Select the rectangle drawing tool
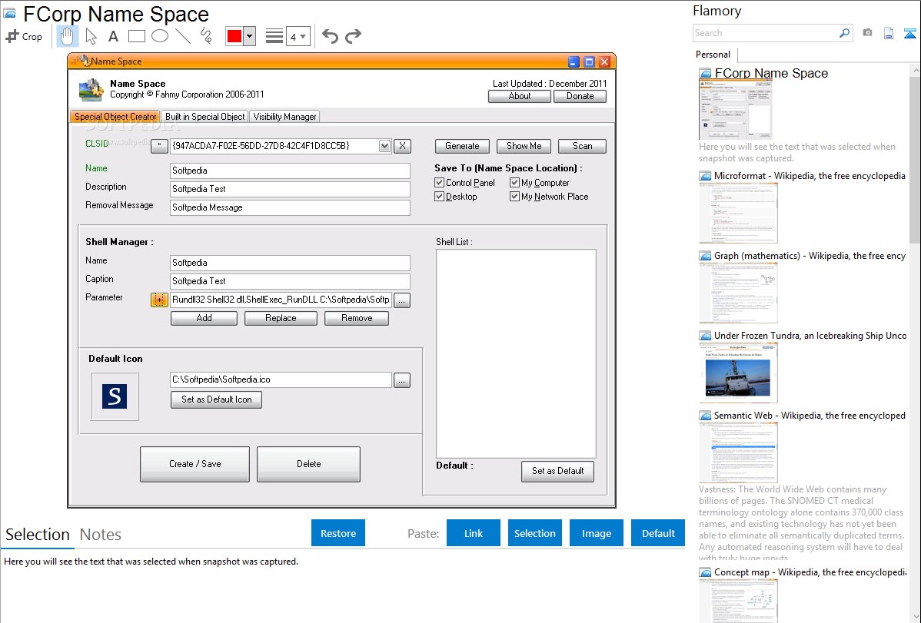The width and height of the screenshot is (921, 623). (x=136, y=36)
